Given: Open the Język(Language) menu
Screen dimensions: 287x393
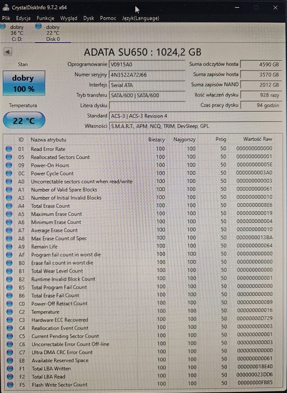Looking at the screenshot, I should coord(140,19).
